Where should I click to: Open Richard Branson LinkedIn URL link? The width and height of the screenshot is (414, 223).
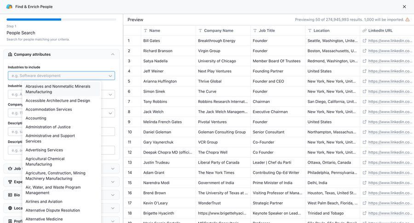click(390, 51)
